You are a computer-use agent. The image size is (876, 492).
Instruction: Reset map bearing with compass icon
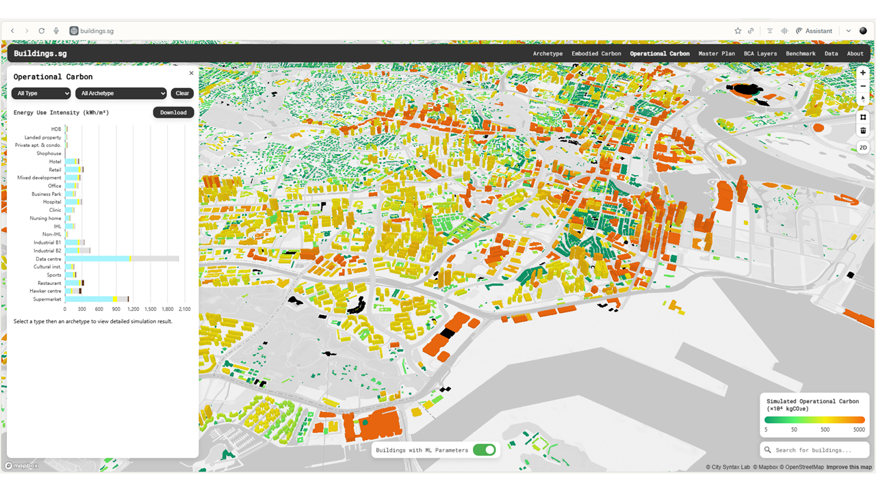[x=863, y=99]
